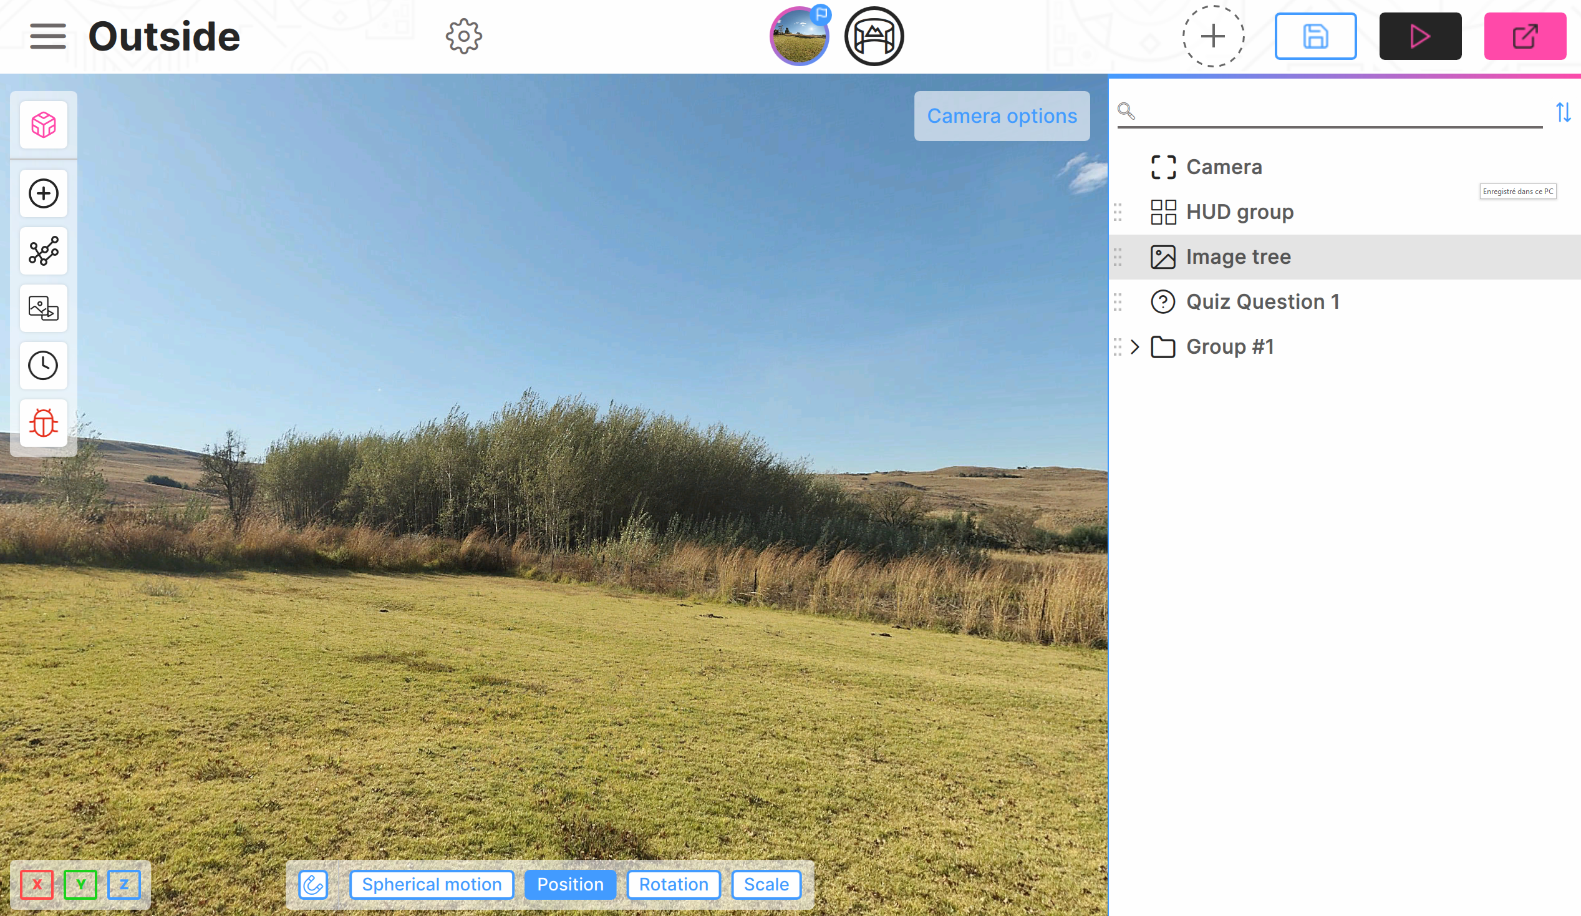Expand Group #1 in scene tree
This screenshot has height=916, width=1581.
tap(1136, 346)
